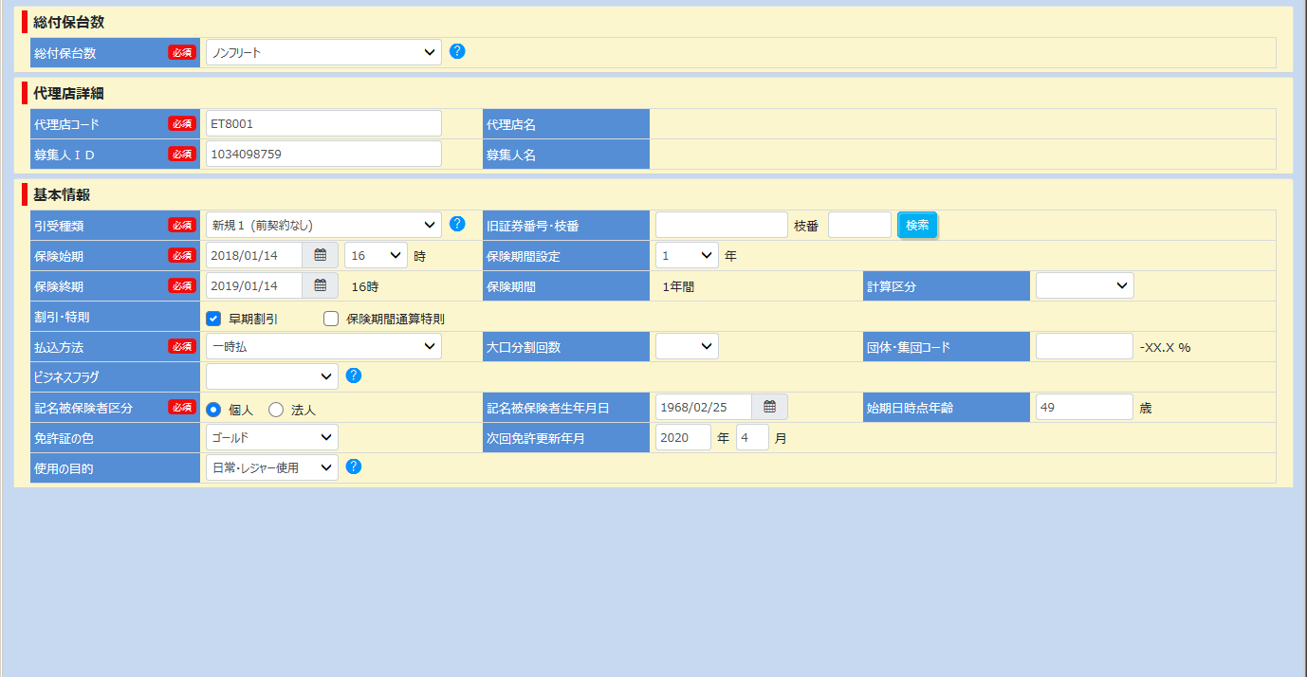
Task: Click help icon beside 引受種類 dropdown
Action: pos(457,224)
